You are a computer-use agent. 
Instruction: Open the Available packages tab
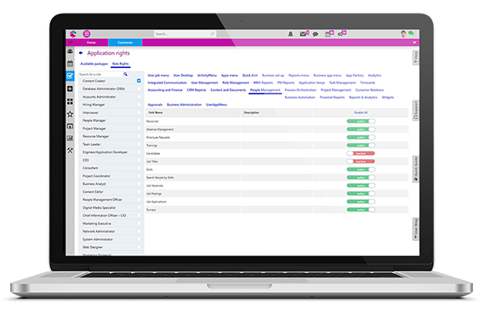[94, 64]
